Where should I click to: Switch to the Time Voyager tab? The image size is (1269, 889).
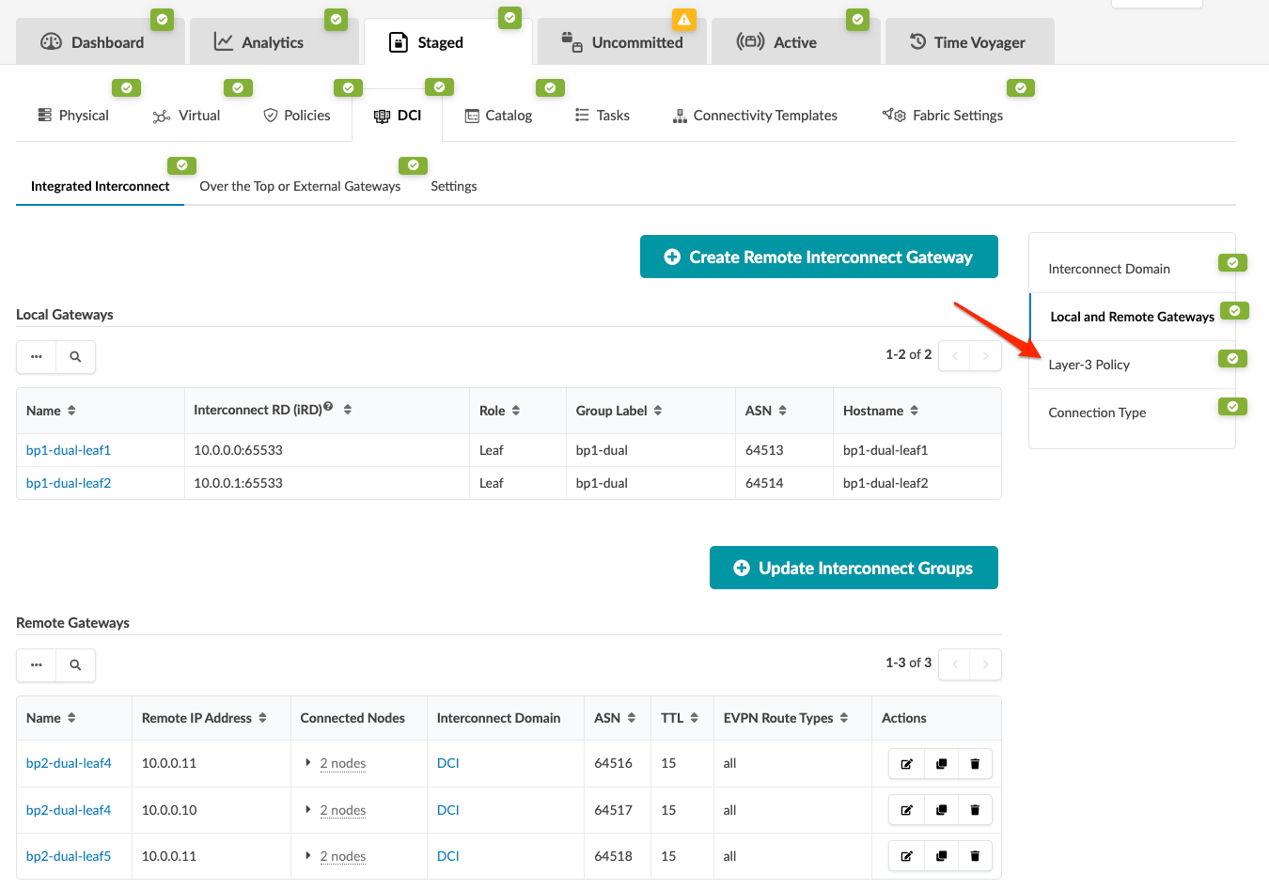(968, 42)
